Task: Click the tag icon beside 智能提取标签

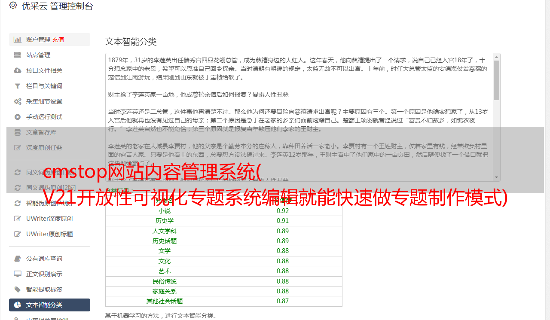Action: (x=18, y=290)
